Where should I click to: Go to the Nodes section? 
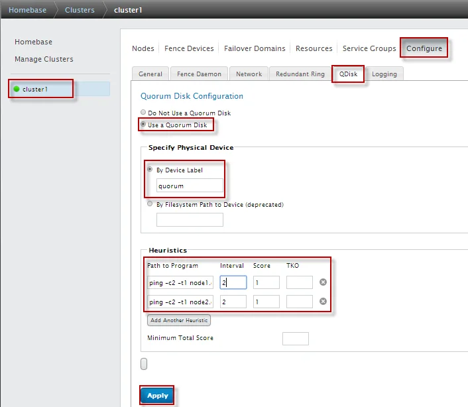[x=143, y=48]
